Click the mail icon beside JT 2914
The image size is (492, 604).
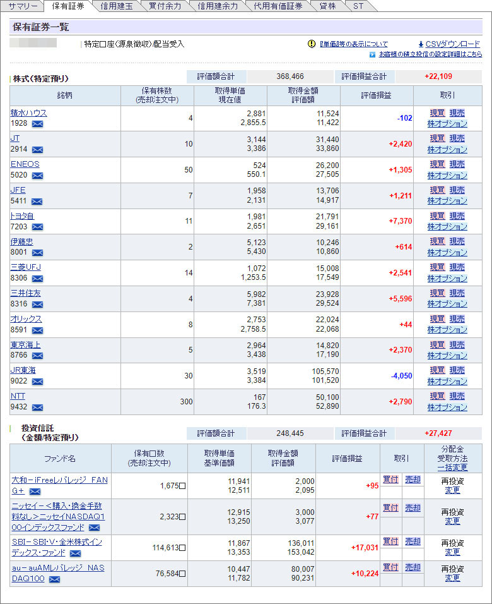coord(37,150)
